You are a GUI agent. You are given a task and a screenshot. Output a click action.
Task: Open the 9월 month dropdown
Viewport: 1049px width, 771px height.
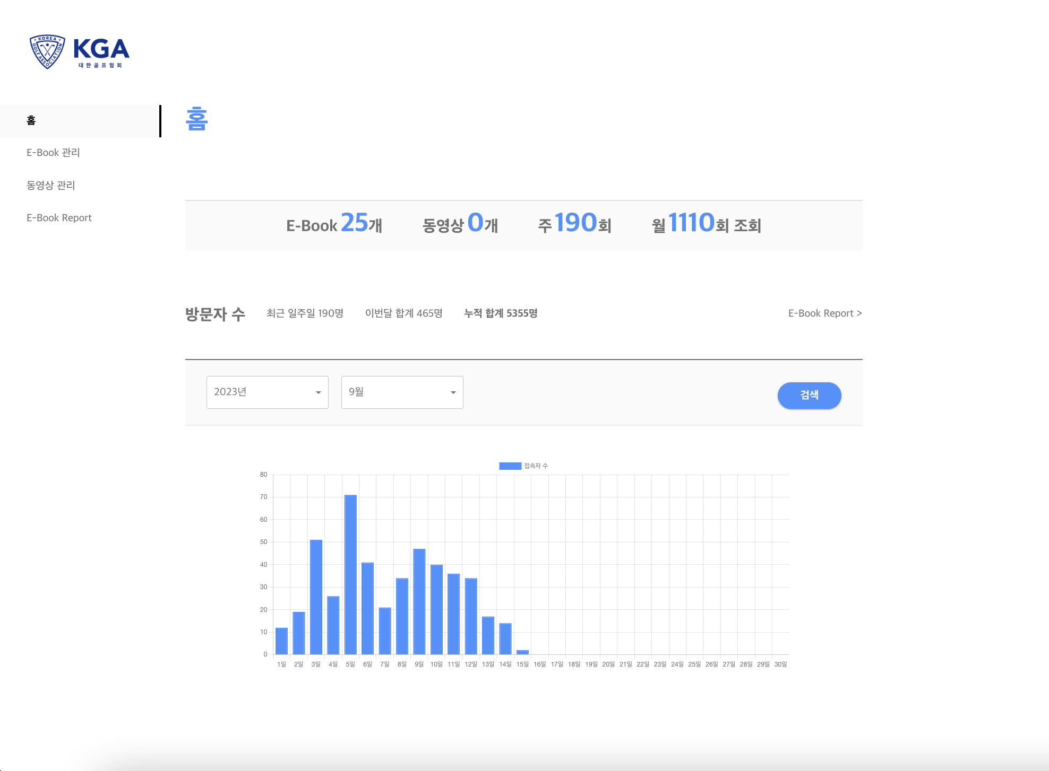[x=402, y=392]
